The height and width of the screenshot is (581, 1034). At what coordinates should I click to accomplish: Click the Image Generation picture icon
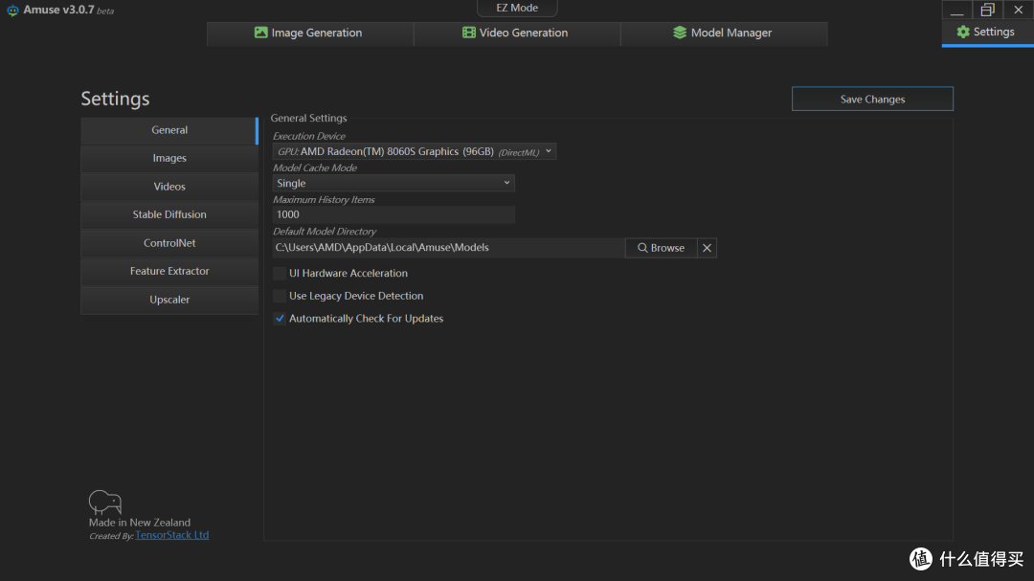pos(261,33)
